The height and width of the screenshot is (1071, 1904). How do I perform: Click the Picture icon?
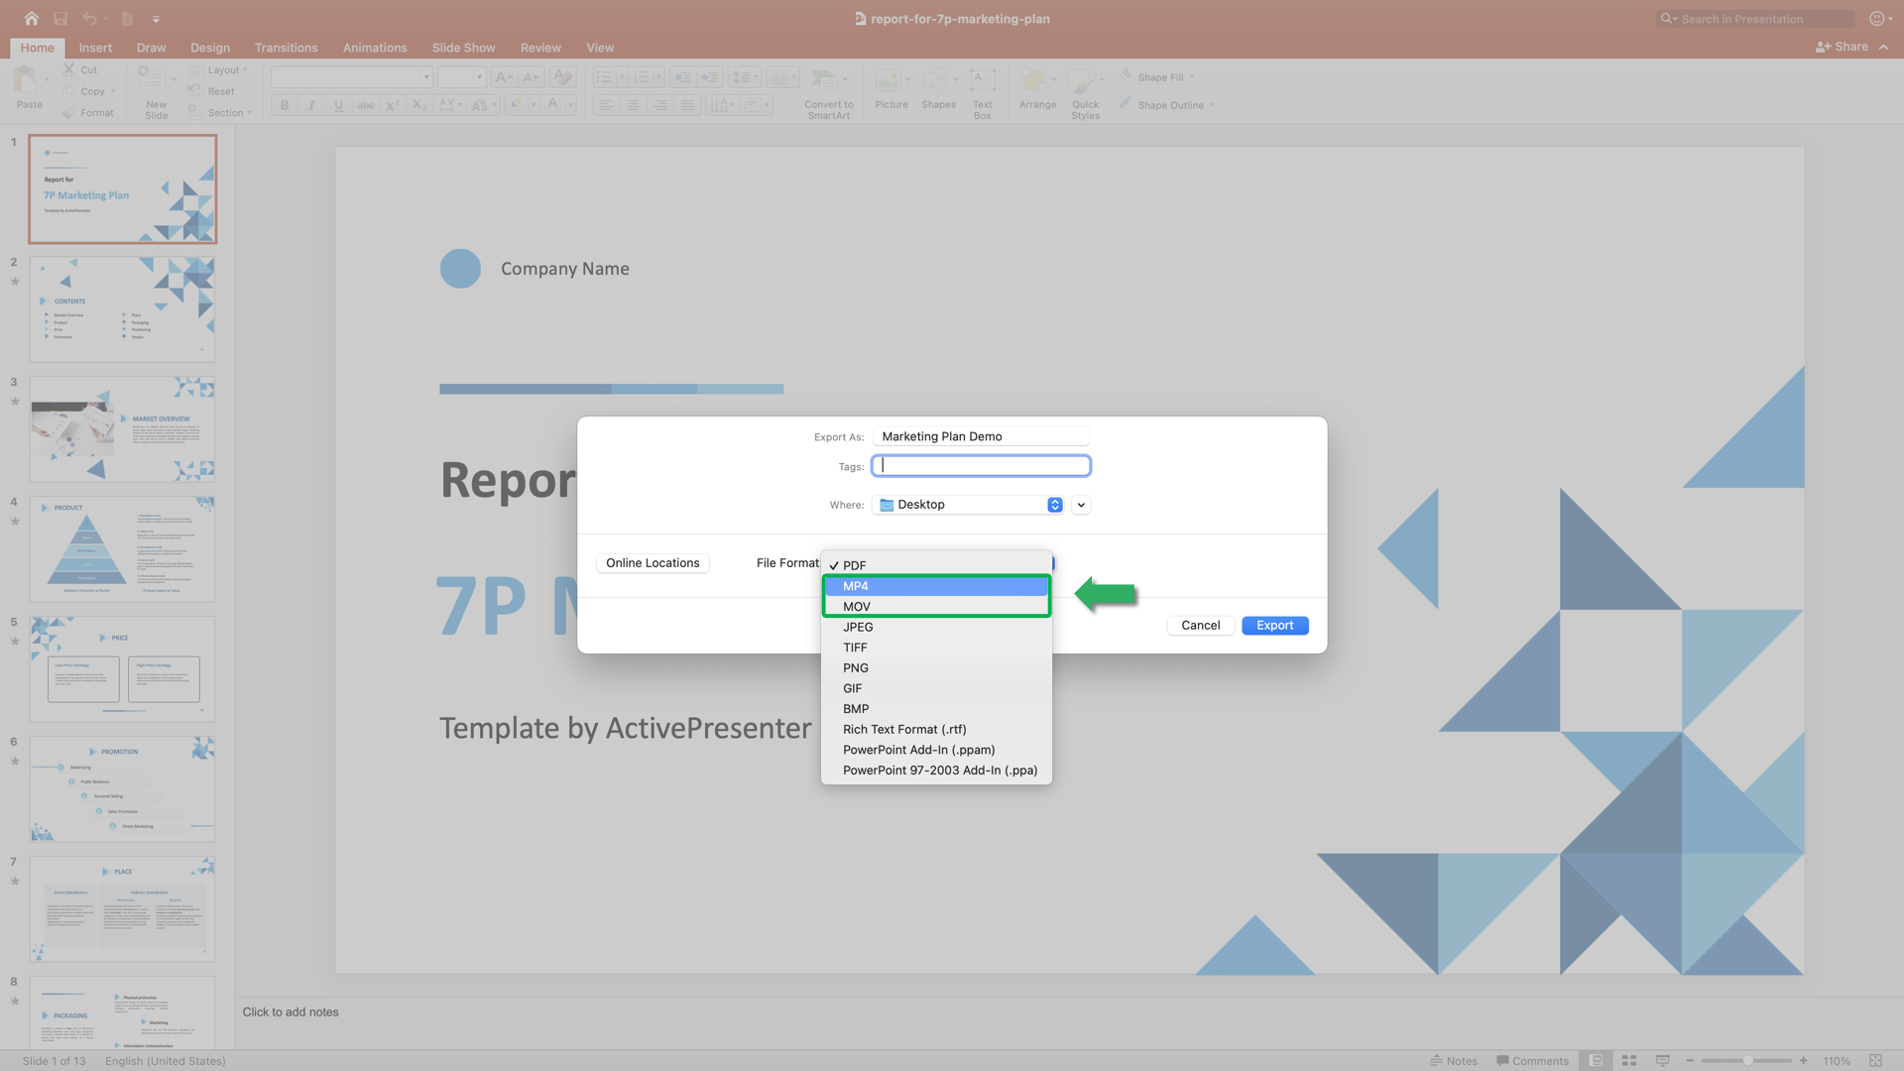click(x=889, y=80)
